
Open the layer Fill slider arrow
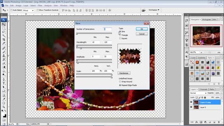click(x=222, y=97)
